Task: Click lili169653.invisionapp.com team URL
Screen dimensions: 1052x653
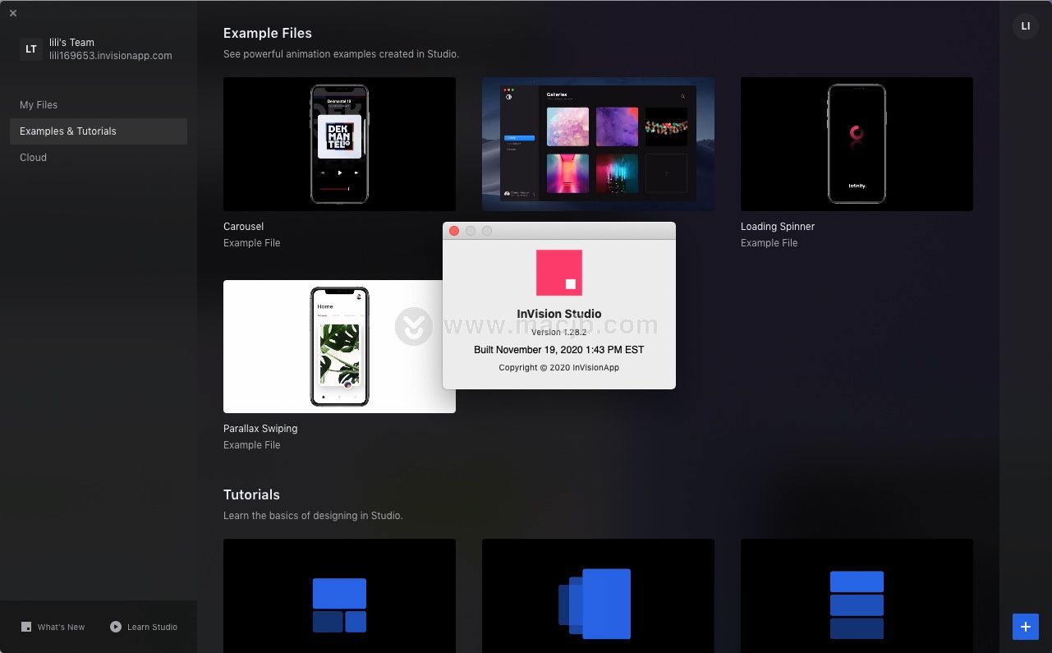Action: point(111,56)
